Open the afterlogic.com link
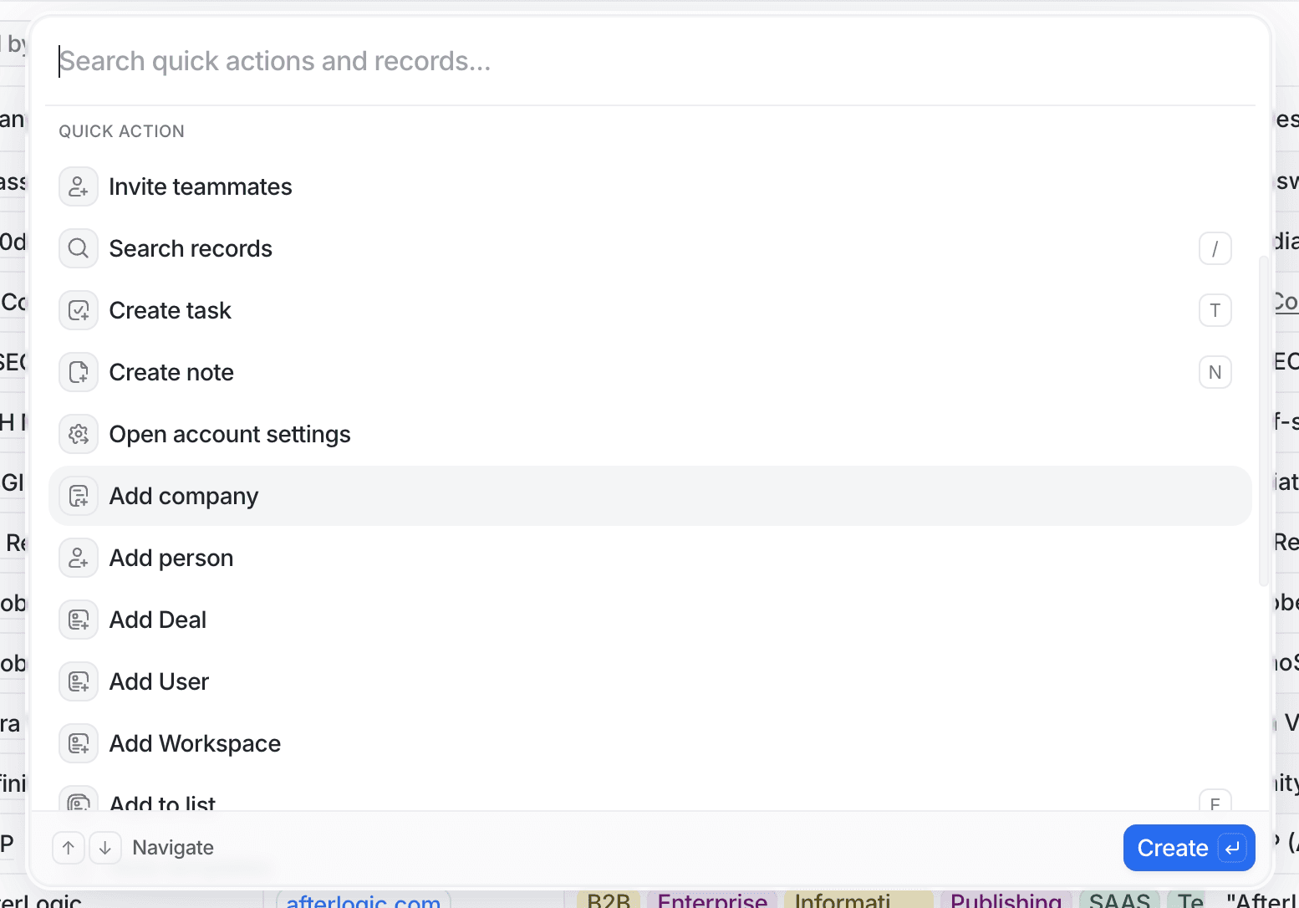Viewport: 1299px width, 908px height. (x=364, y=901)
